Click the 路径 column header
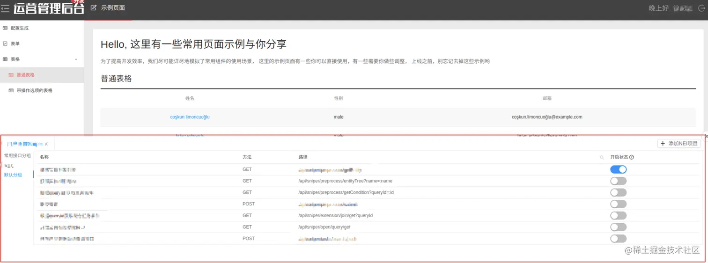The image size is (708, 263). [x=303, y=157]
